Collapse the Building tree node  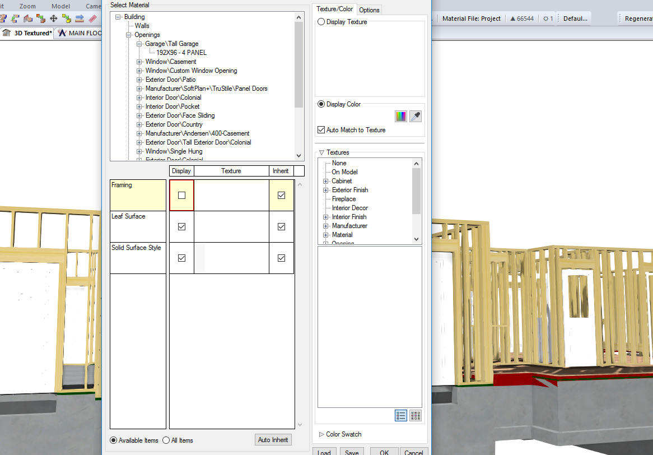(117, 16)
